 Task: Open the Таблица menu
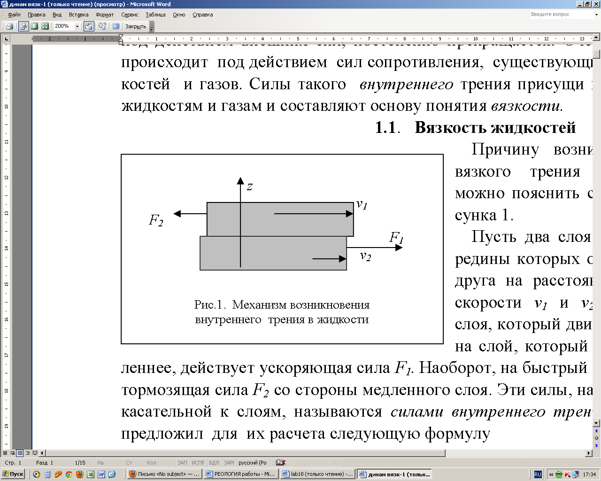click(x=155, y=15)
